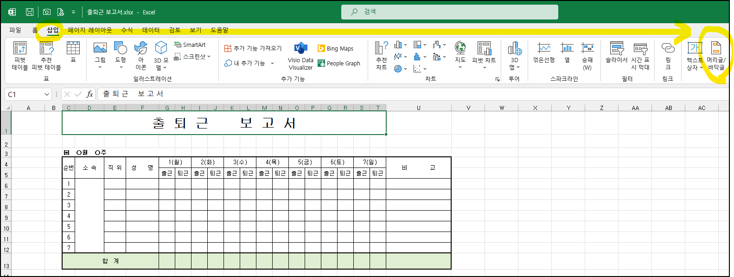Insert a table (표) from ribbon
The width and height of the screenshot is (734, 277).
[x=73, y=52]
